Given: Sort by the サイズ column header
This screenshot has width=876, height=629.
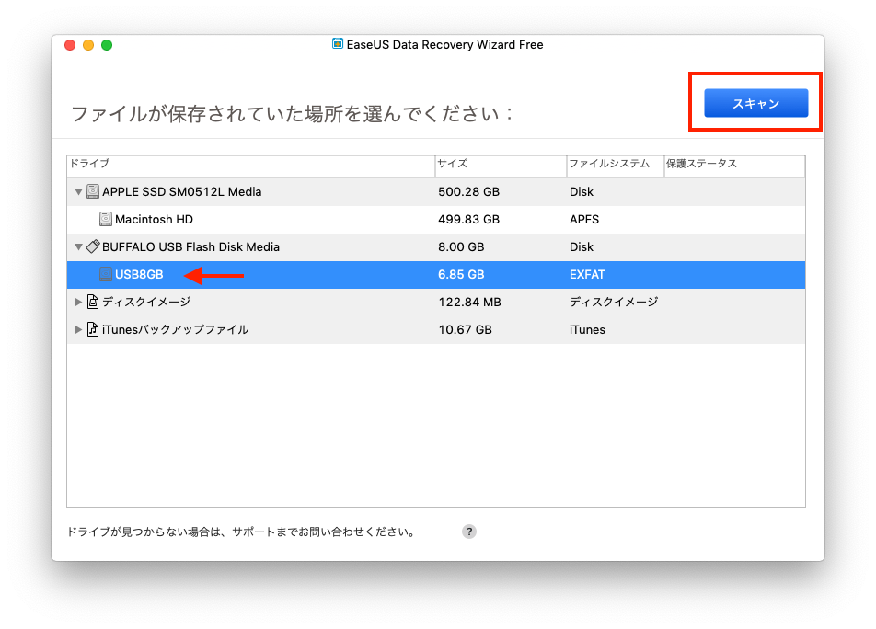Looking at the screenshot, I should click(x=499, y=165).
